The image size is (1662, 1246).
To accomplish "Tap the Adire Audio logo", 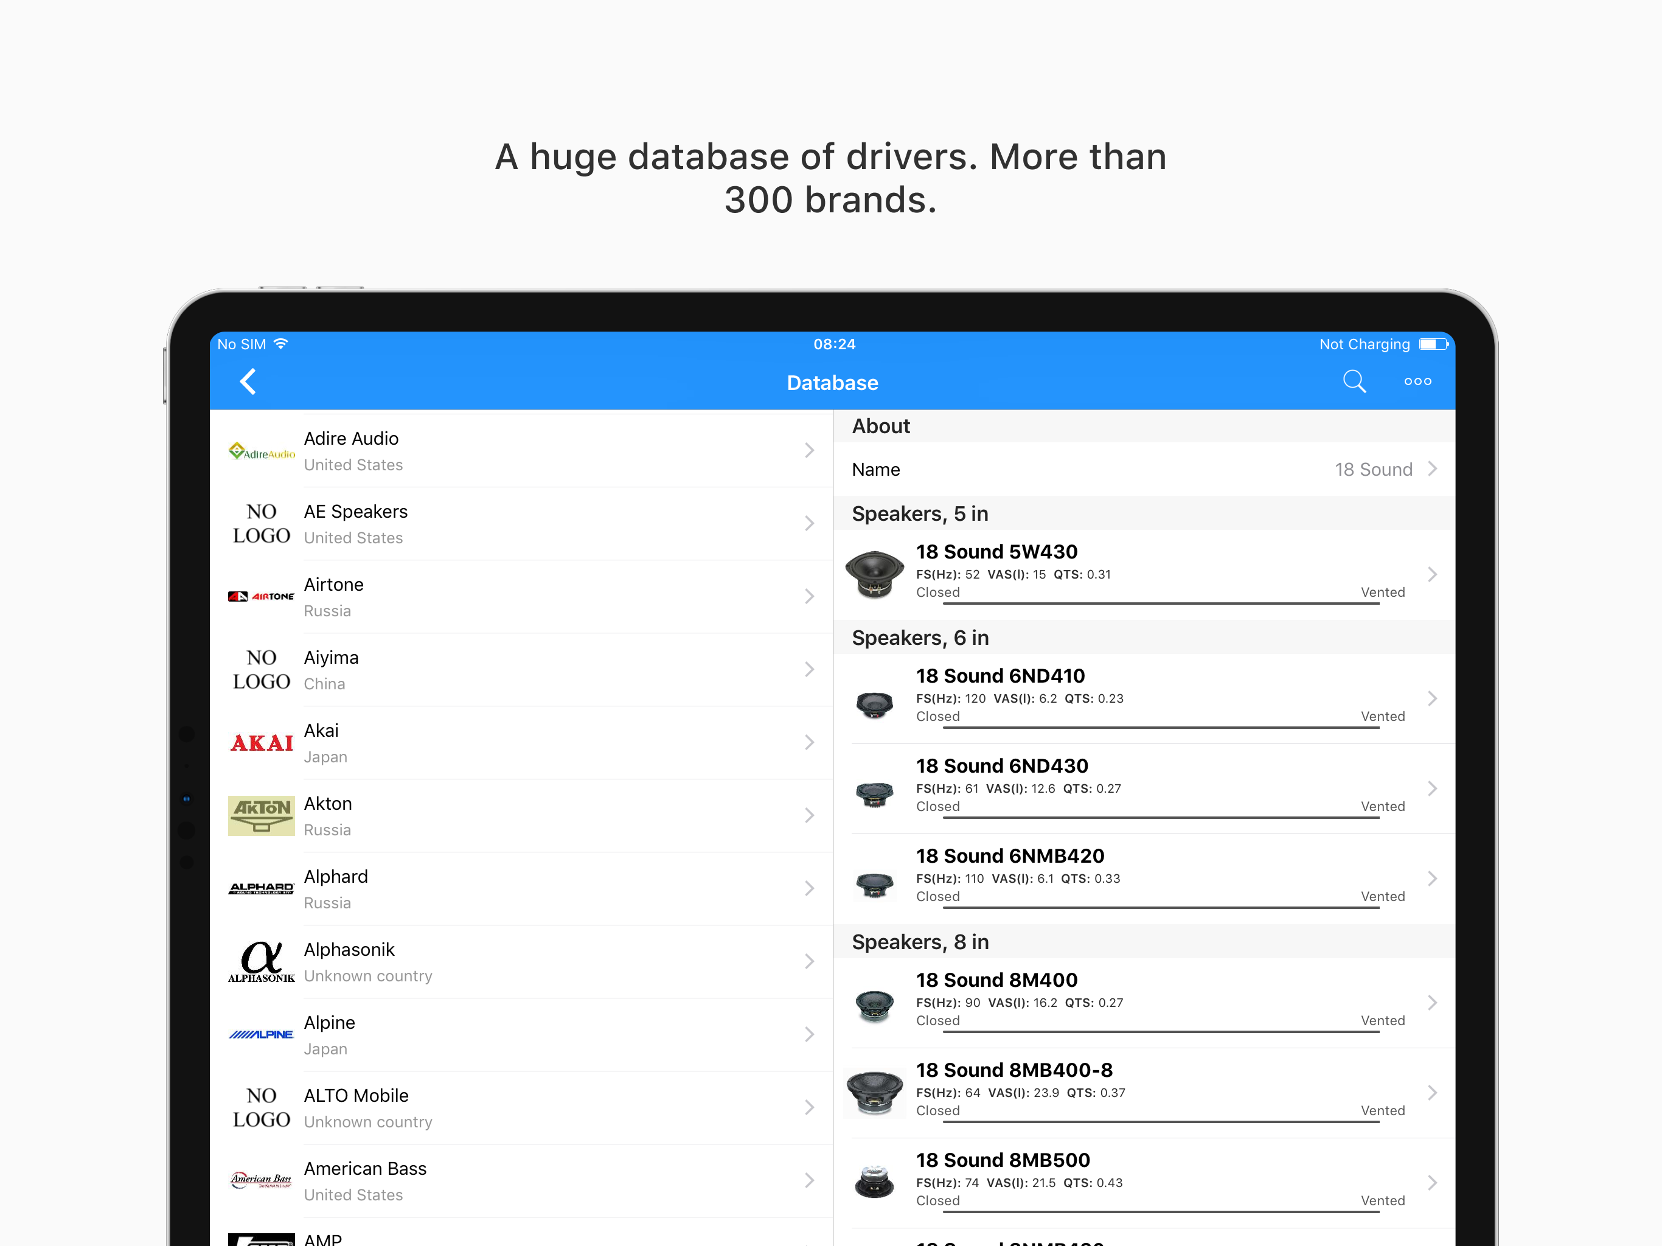I will 261,451.
